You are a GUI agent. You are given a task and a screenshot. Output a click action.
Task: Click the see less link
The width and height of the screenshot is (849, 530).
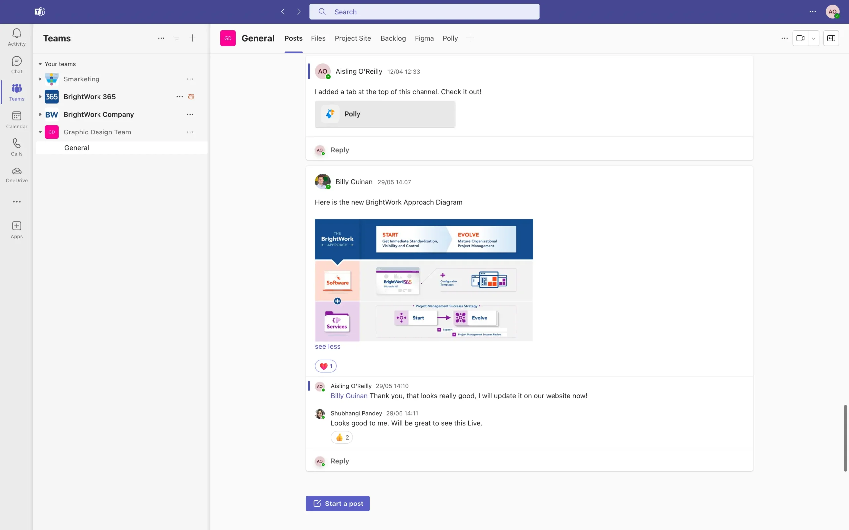coord(327,346)
